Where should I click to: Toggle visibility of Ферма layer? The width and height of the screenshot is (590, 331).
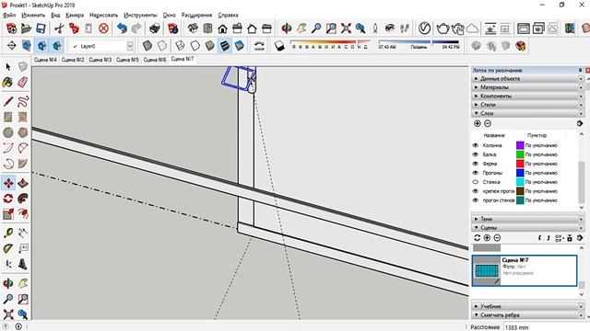coord(476,164)
